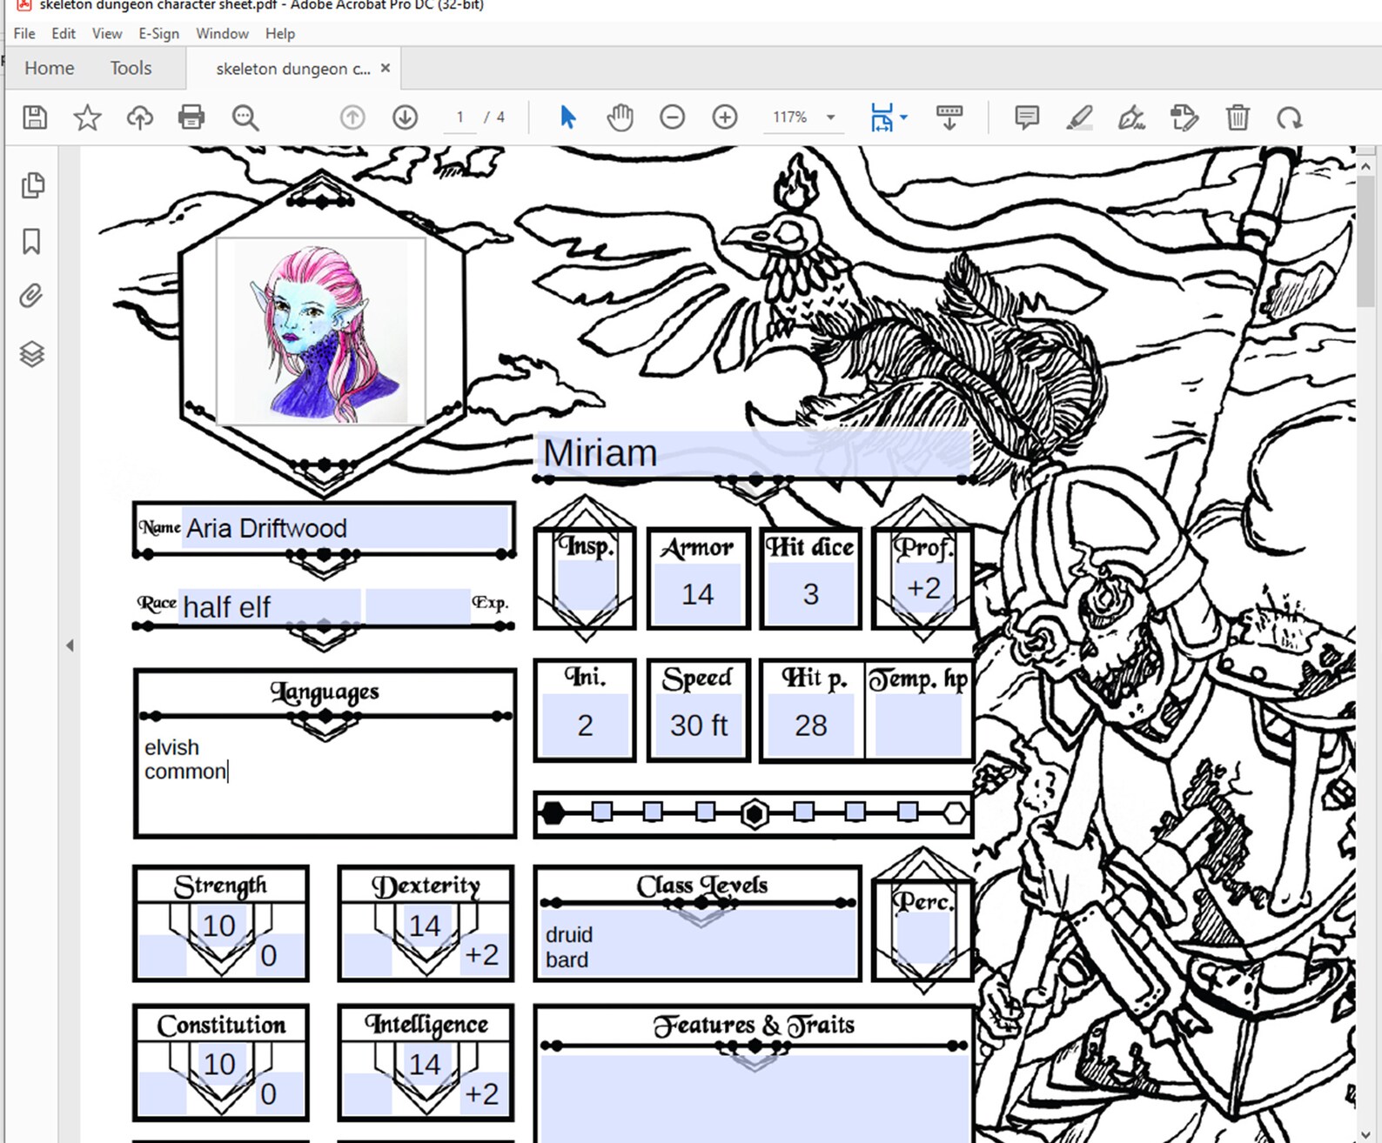
Task: Click the Save file icon
Action: (x=35, y=117)
